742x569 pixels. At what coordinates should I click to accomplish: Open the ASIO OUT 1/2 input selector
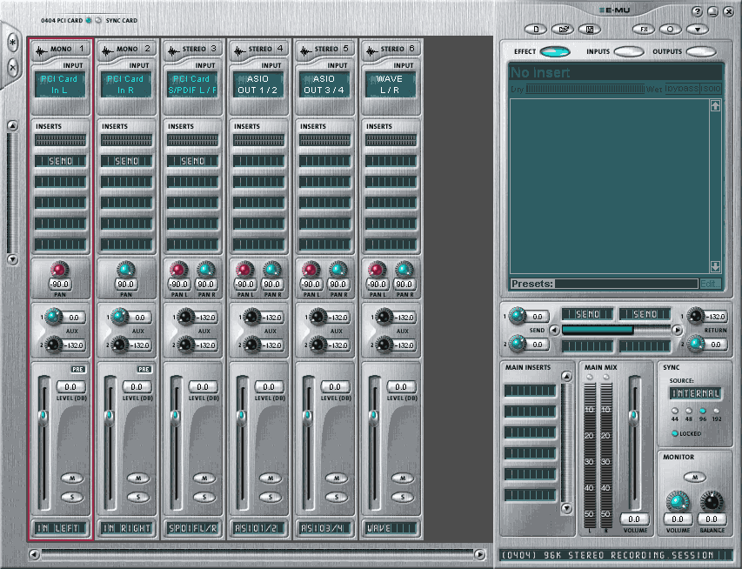click(258, 84)
